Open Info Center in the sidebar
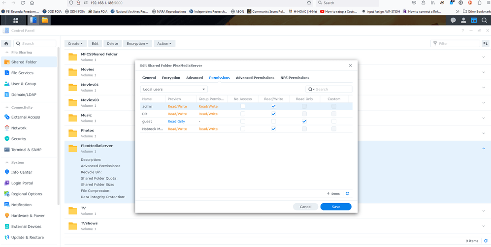This screenshot has height=247, width=491. tap(29, 172)
